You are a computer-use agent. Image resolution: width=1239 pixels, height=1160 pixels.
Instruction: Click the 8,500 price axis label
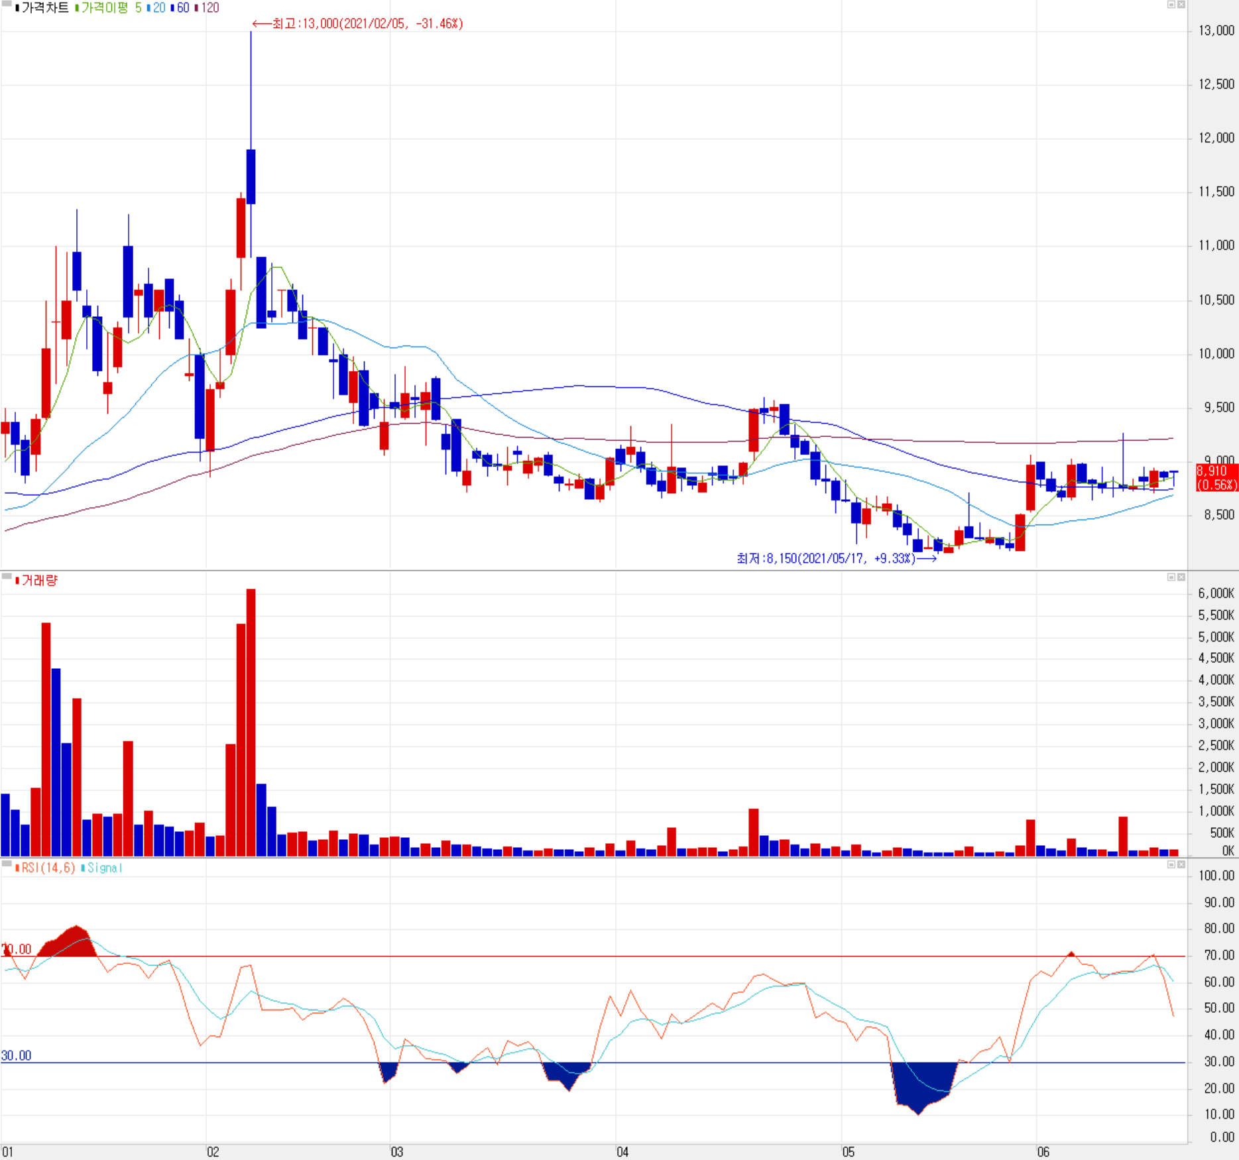pos(1219,515)
